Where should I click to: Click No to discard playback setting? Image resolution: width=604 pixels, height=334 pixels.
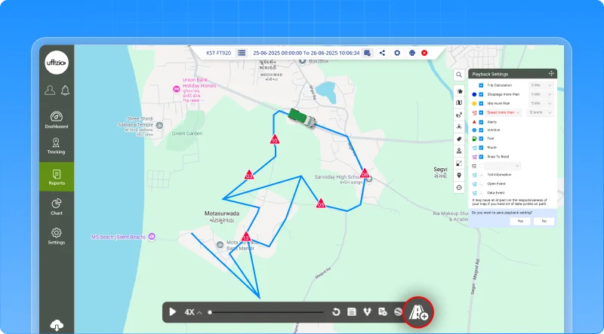point(544,221)
